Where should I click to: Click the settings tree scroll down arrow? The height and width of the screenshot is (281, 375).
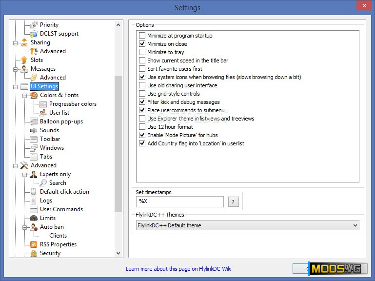(x=118, y=253)
